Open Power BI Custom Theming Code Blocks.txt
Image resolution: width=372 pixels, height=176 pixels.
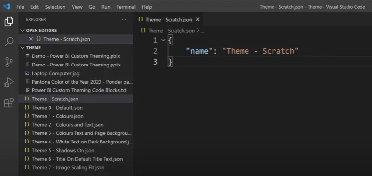[x=75, y=90]
